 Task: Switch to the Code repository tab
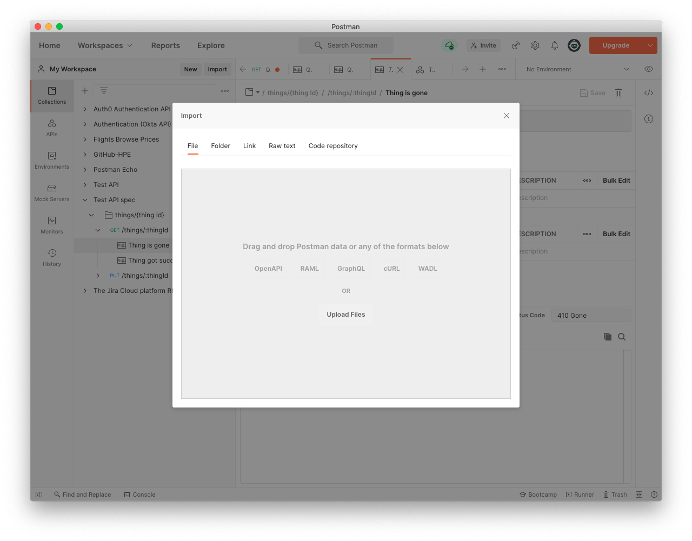click(x=333, y=146)
